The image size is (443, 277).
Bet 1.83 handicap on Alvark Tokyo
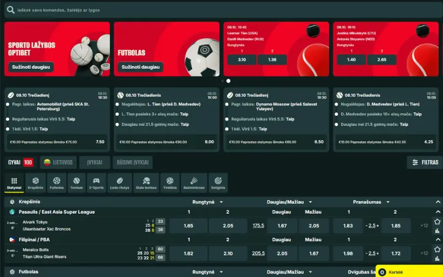348,225
